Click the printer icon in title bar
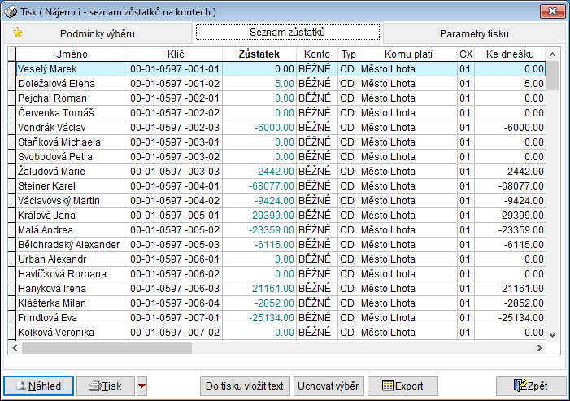The height and width of the screenshot is (401, 570). [x=11, y=11]
